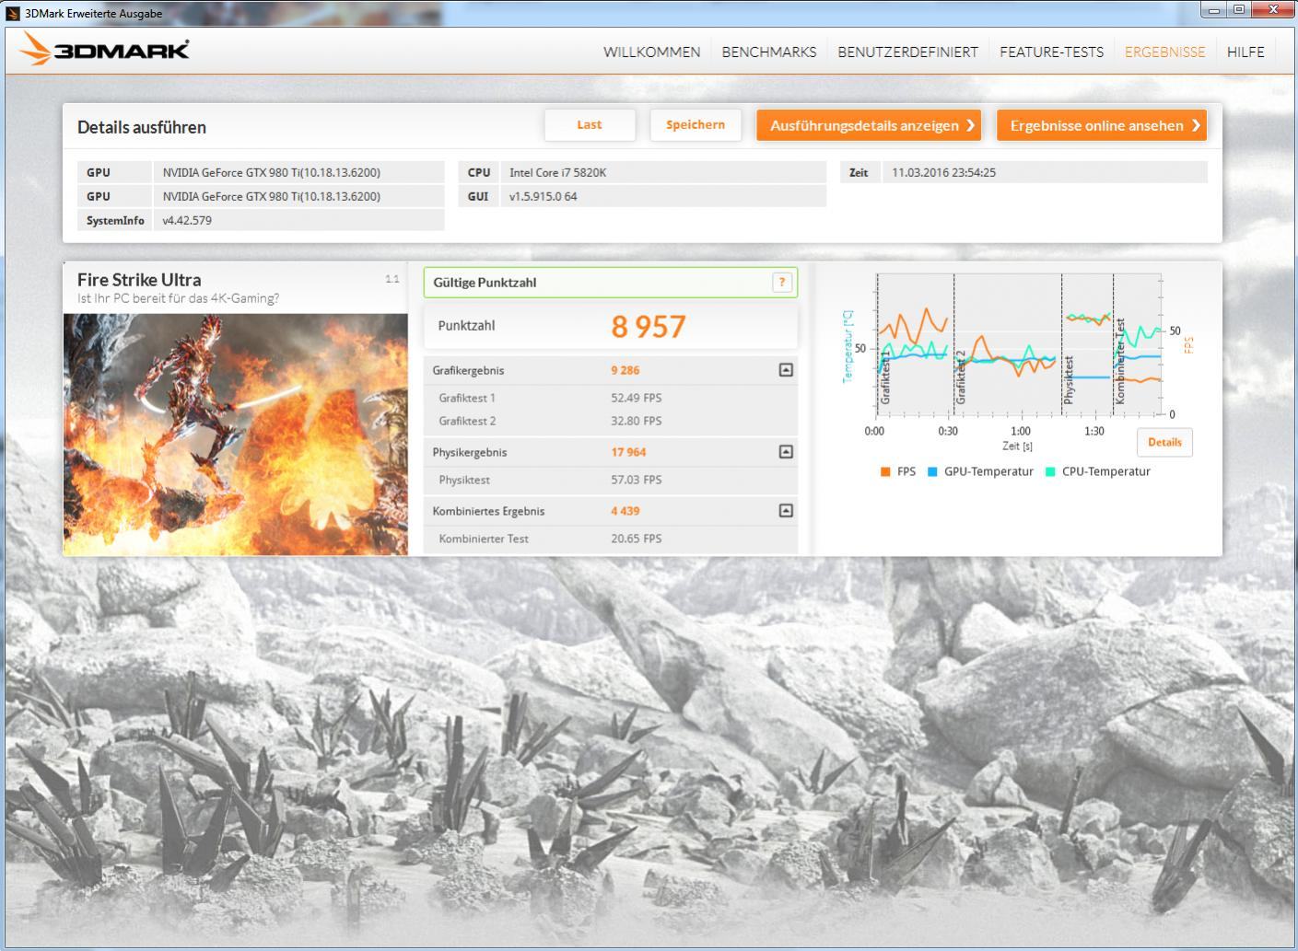
Task: Click the Details button under the chart
Action: (x=1164, y=442)
